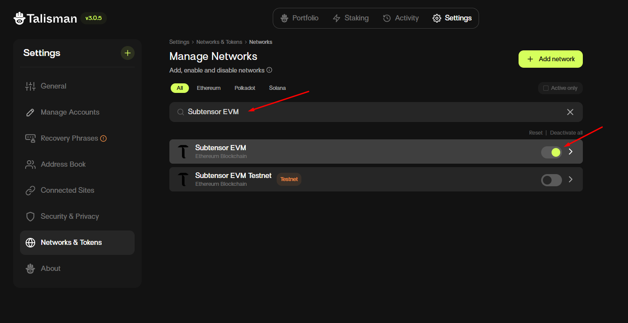Click the Add network button
This screenshot has height=323, width=628.
[550, 59]
